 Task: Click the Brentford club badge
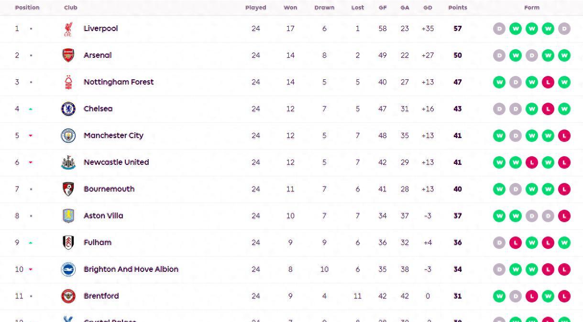[68, 296]
